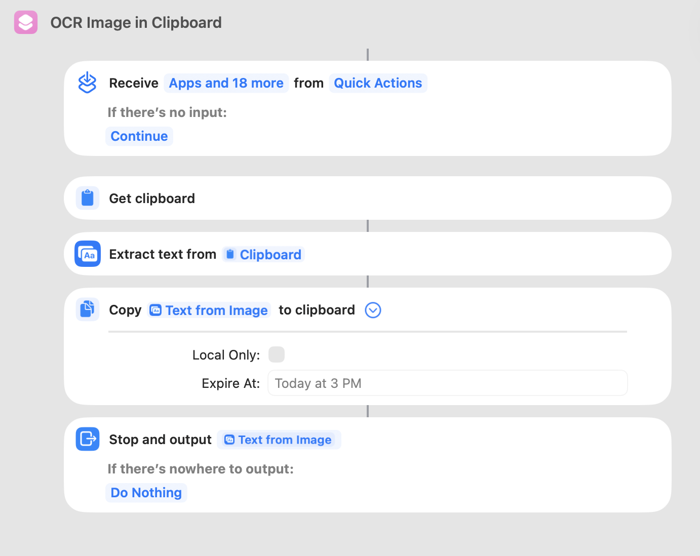
Task: Open the Quick Actions source selector
Action: click(378, 83)
